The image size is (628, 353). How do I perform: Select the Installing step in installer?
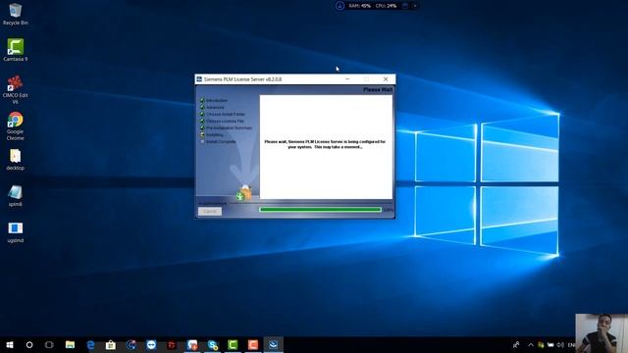pos(215,134)
